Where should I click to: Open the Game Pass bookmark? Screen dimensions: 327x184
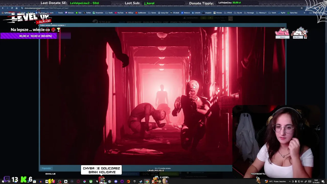click(x=292, y=13)
